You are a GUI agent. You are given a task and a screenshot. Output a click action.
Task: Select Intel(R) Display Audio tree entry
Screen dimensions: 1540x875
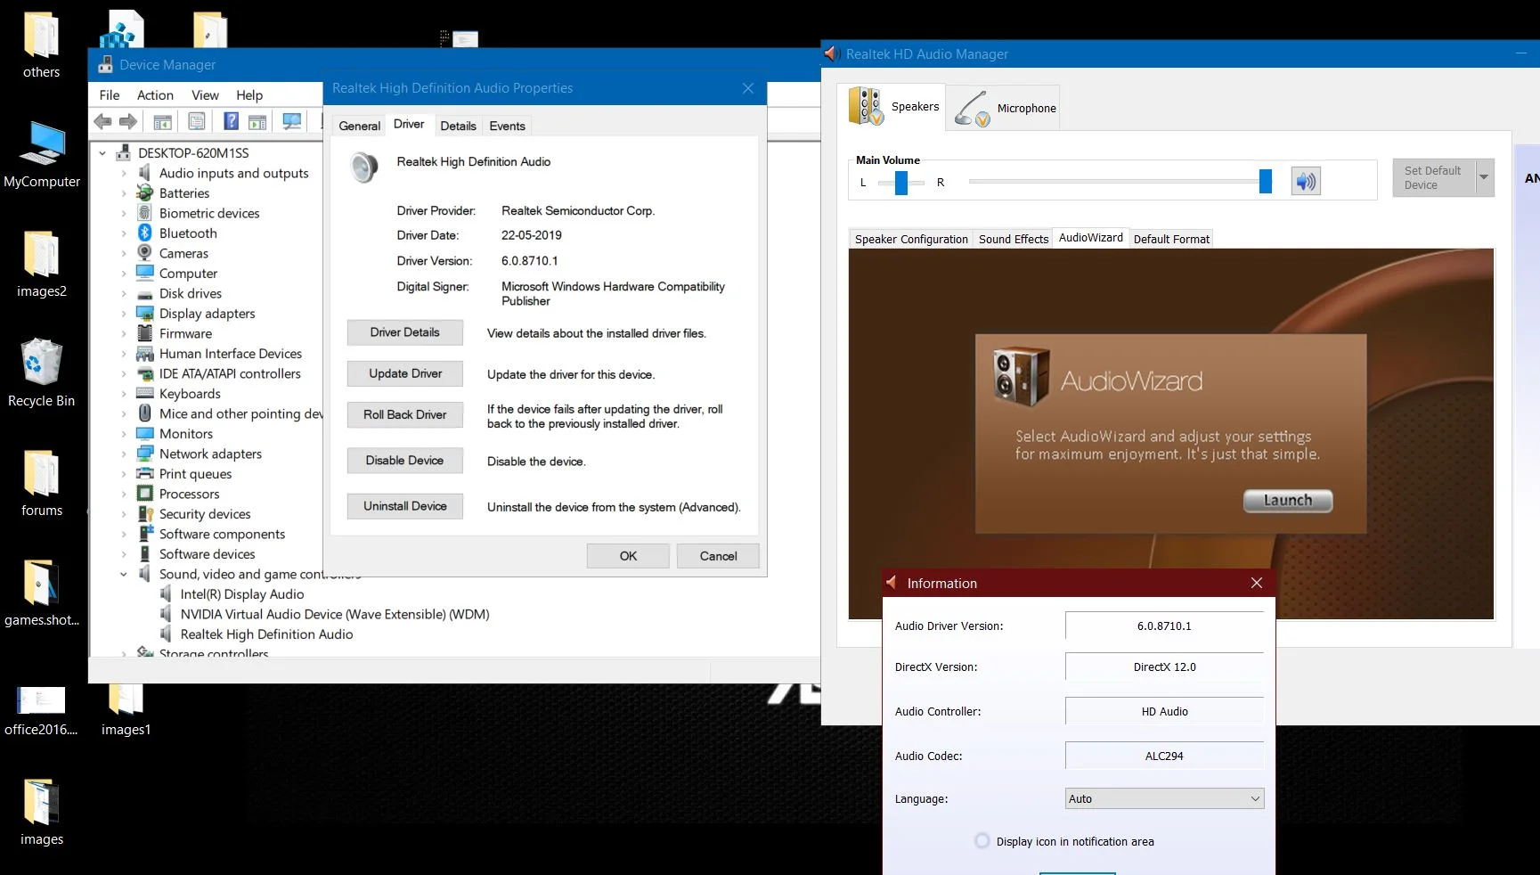point(242,594)
